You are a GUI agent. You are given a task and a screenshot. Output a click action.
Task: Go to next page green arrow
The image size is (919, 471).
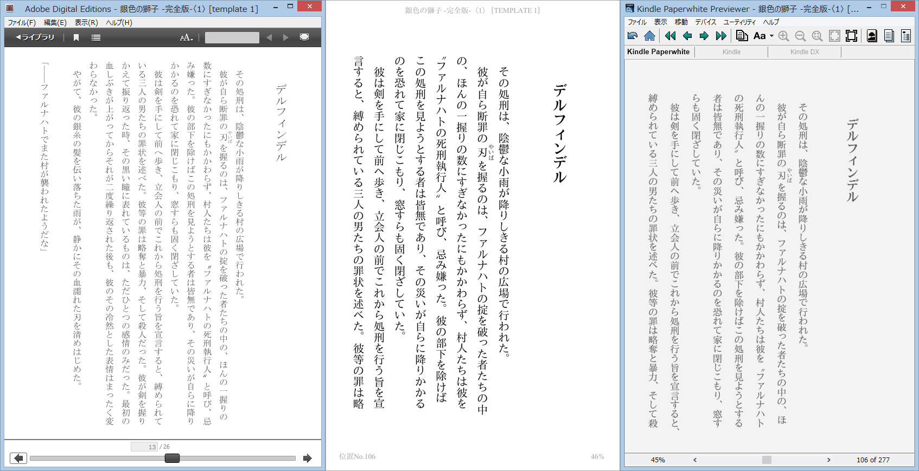(704, 36)
